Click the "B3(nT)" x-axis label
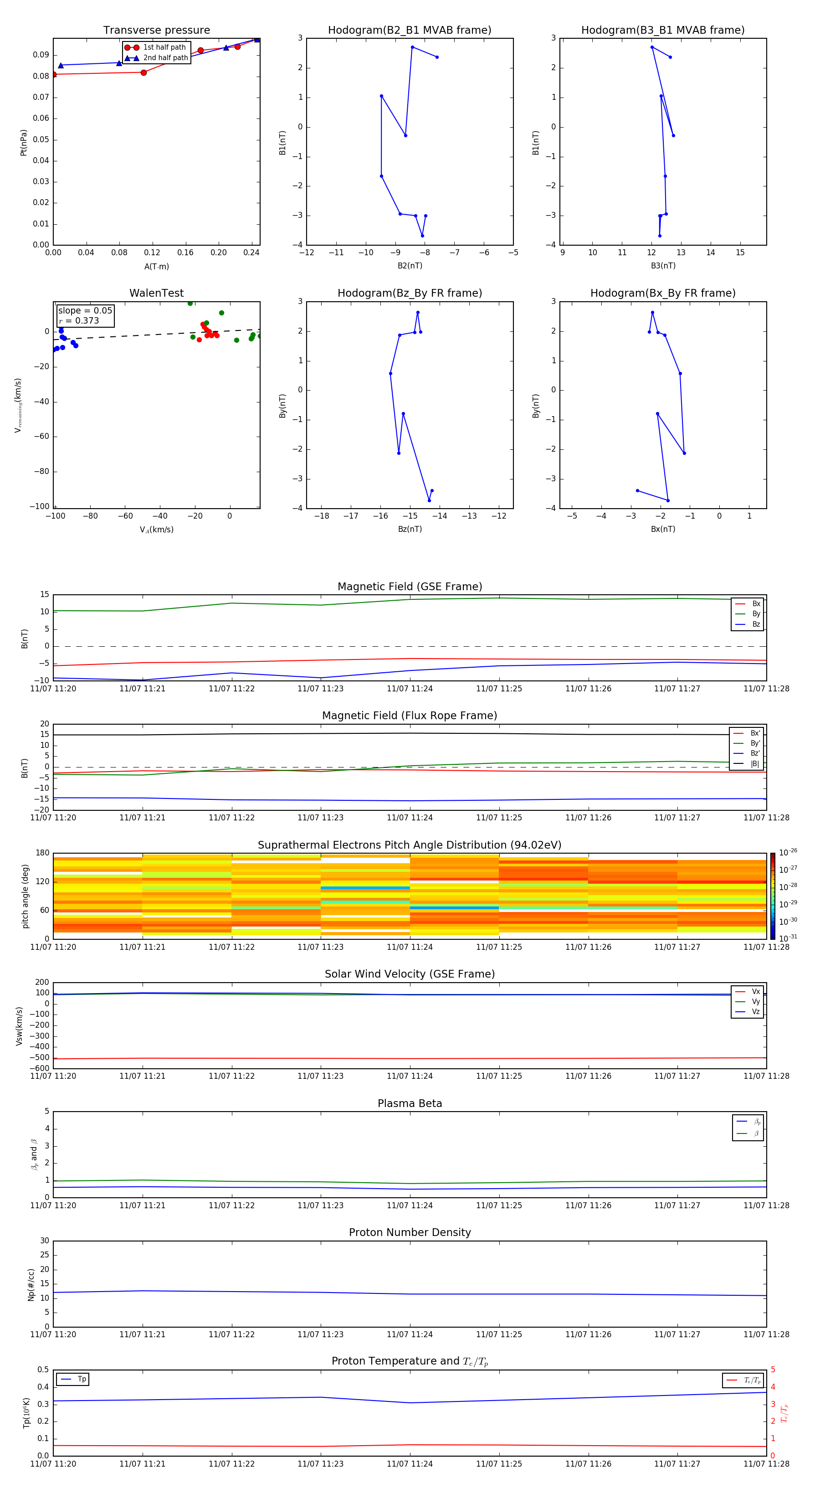This screenshot has width=820, height=1504. coord(663,266)
